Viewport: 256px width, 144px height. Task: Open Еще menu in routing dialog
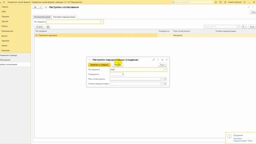(x=162, y=65)
